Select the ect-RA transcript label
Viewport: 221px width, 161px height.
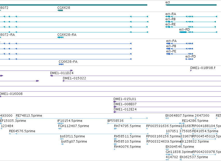click(171, 14)
